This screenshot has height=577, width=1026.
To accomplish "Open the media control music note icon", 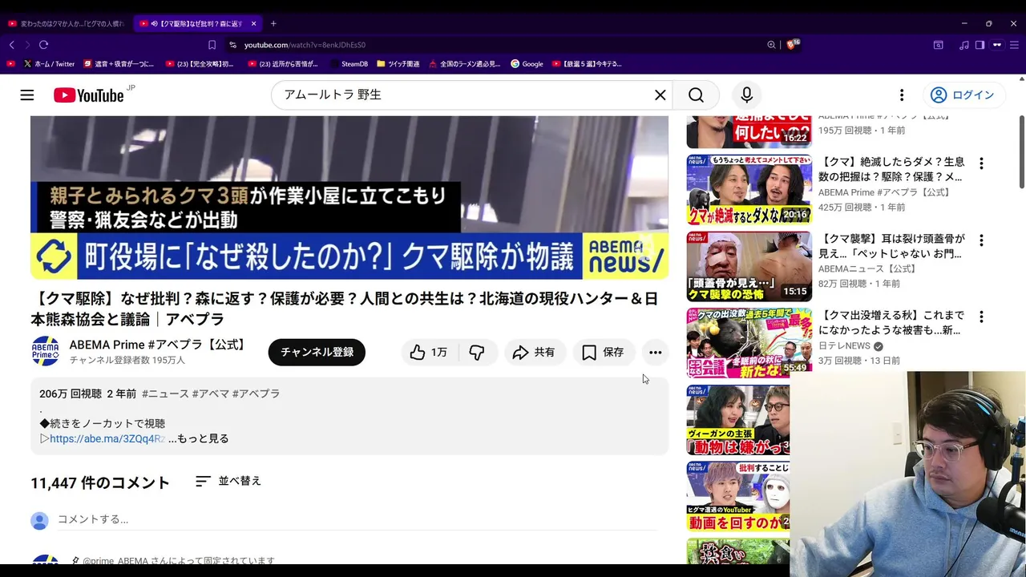I will (964, 45).
